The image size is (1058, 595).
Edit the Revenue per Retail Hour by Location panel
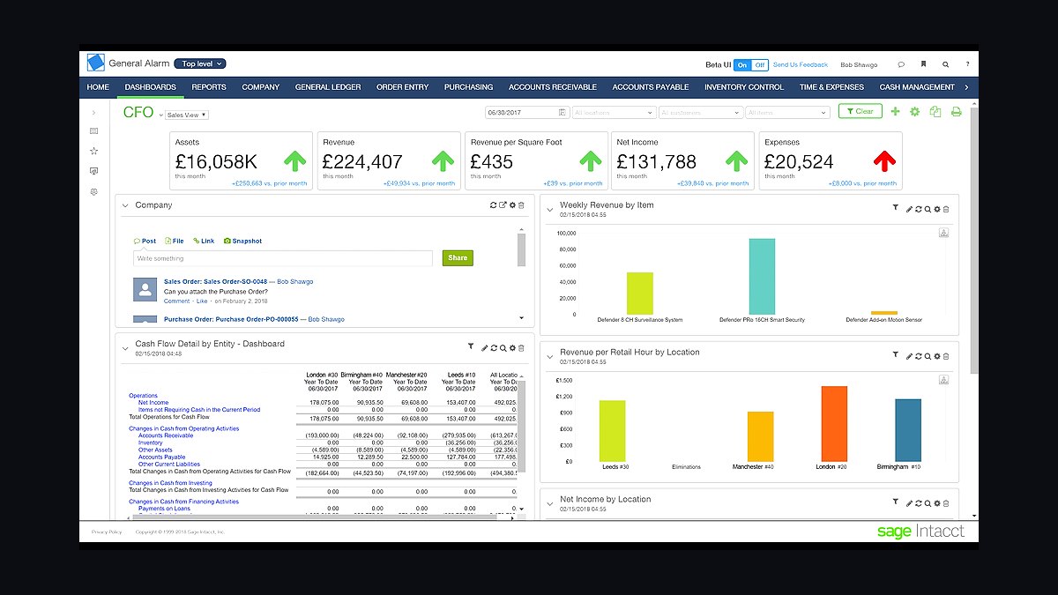[909, 356]
